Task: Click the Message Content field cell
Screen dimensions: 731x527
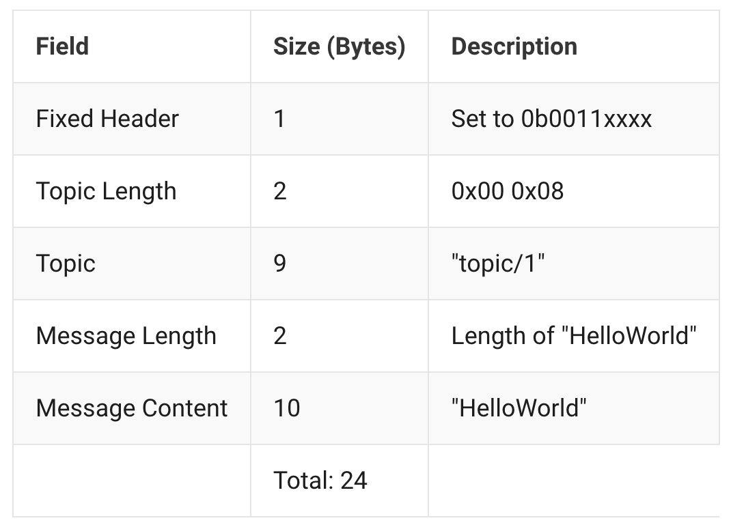Action: tap(132, 408)
